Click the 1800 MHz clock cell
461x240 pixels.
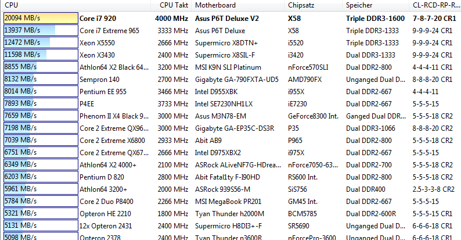point(172,214)
